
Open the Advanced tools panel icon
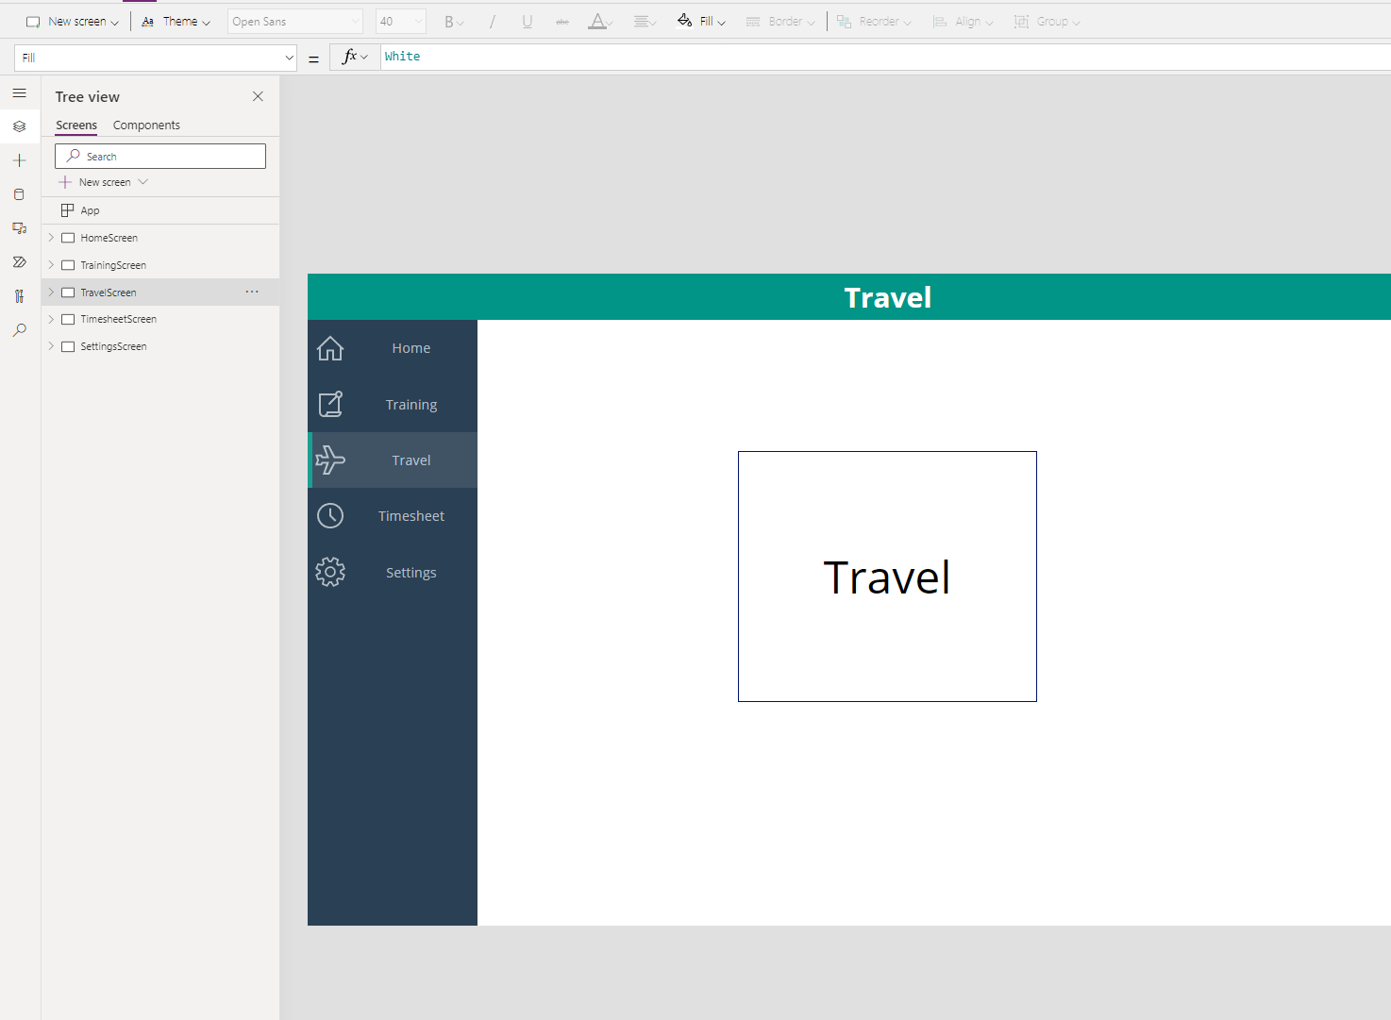[x=20, y=295]
